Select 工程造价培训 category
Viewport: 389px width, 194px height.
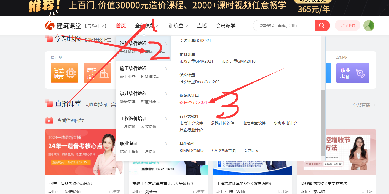133,118
